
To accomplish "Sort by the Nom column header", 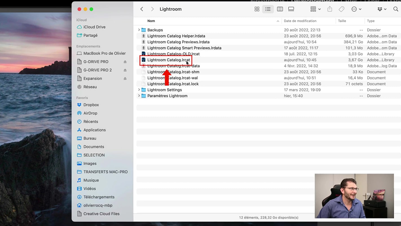I will click(151, 21).
